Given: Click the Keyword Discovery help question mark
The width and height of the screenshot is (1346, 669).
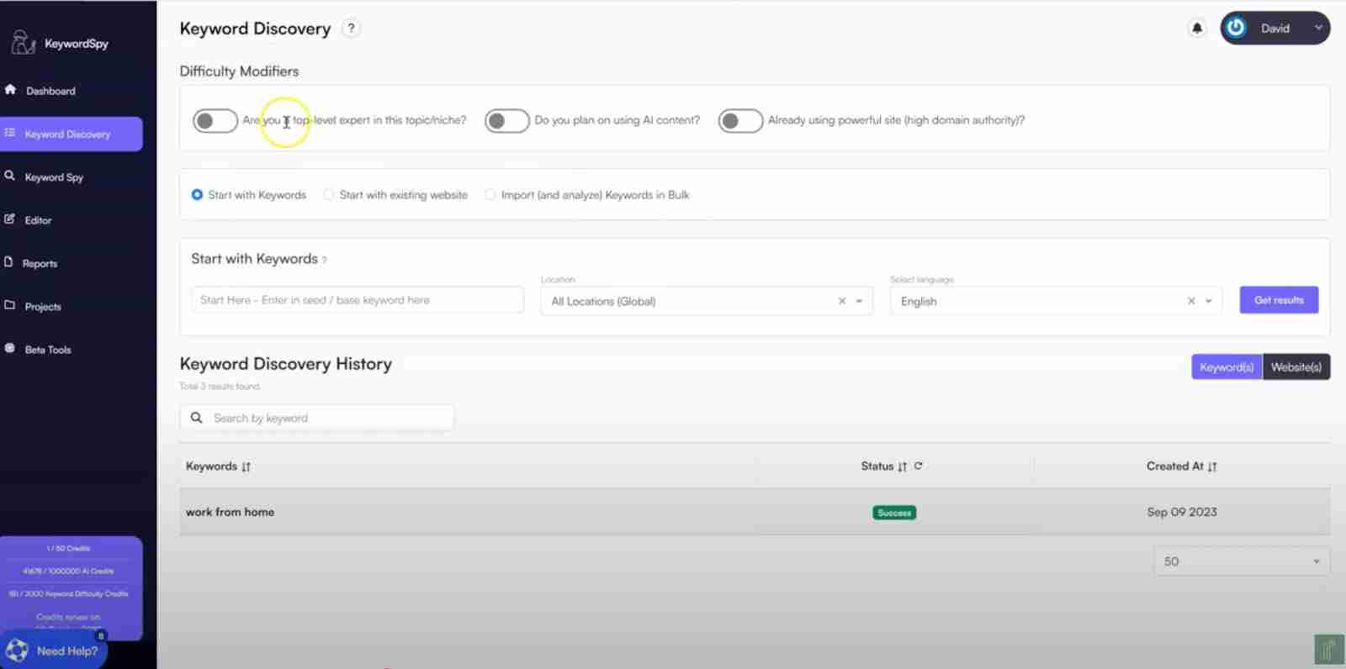Looking at the screenshot, I should (351, 29).
